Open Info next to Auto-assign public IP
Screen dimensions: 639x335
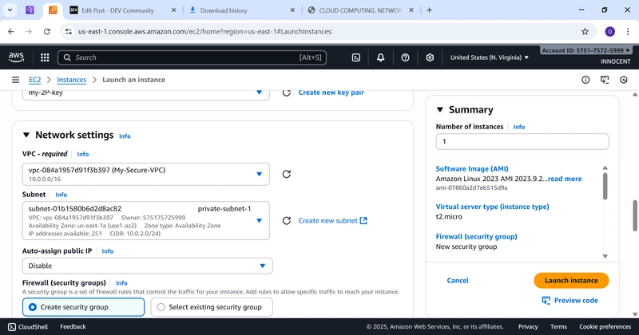coord(108,251)
